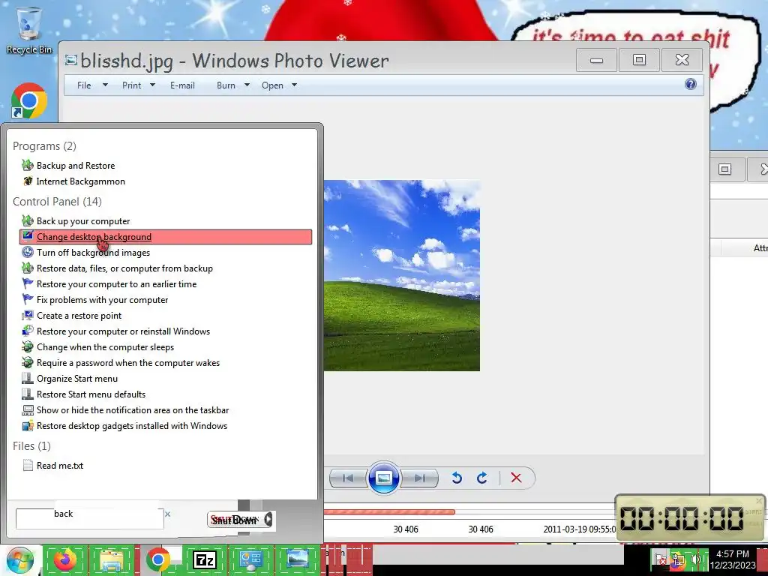Open the Recycle Bin desktop icon
This screenshot has height=576, width=768.
29,30
